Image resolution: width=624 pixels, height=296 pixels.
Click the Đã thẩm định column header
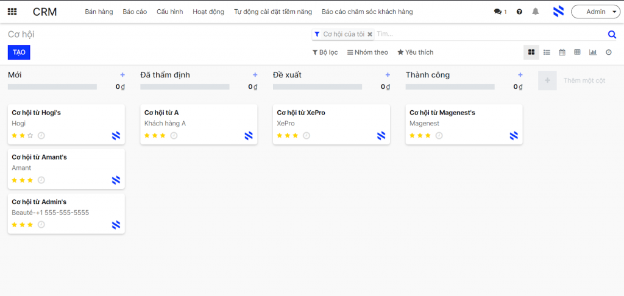click(165, 75)
